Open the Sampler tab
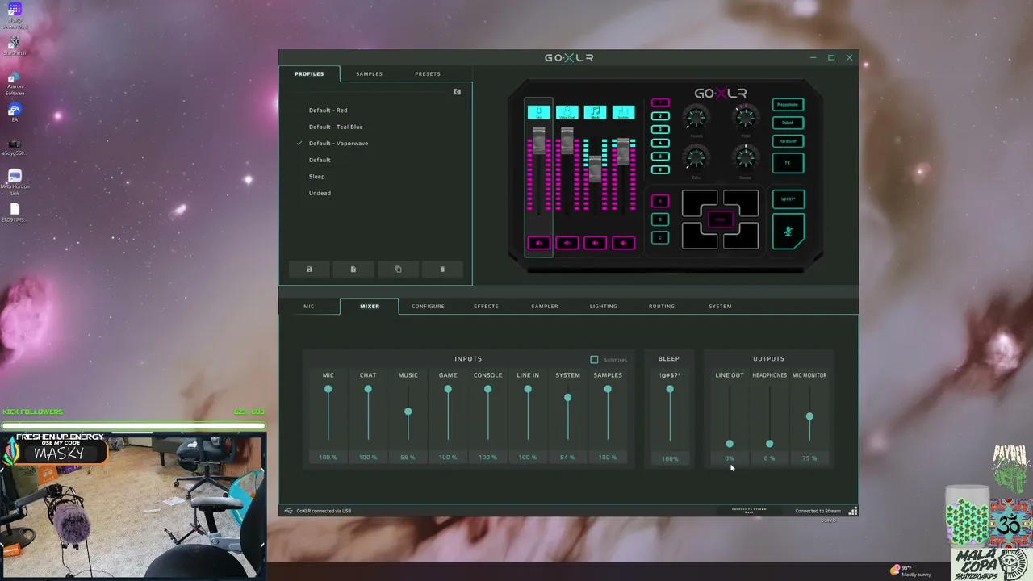Screen dimensions: 1033x581 coord(545,307)
